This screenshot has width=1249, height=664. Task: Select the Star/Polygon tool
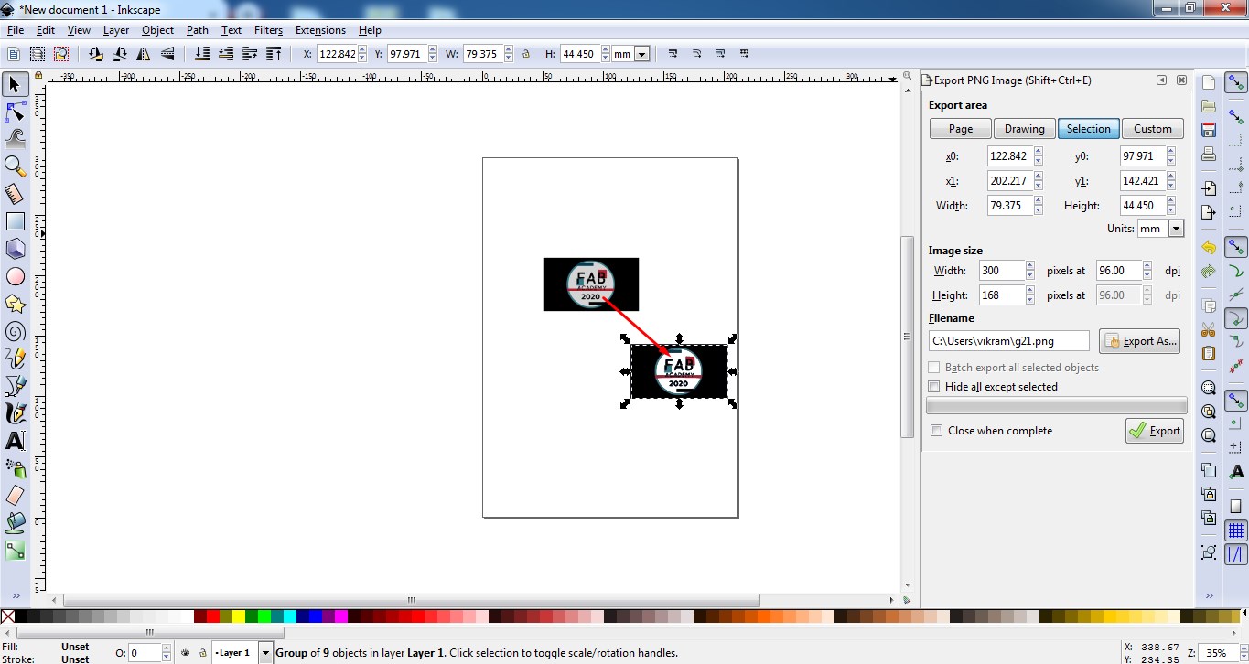point(15,304)
